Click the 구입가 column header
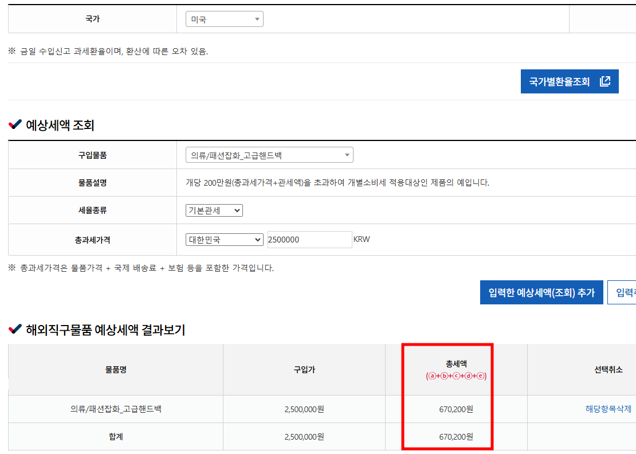The image size is (636, 454). tap(304, 370)
